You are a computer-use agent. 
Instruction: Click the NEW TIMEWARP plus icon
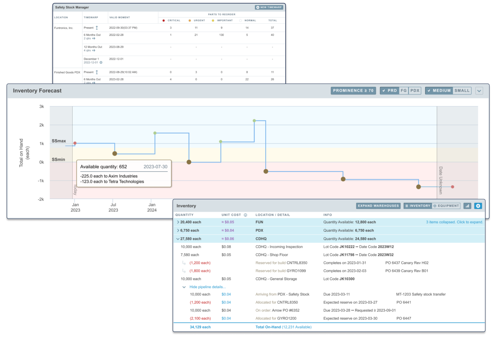pos(257,7)
